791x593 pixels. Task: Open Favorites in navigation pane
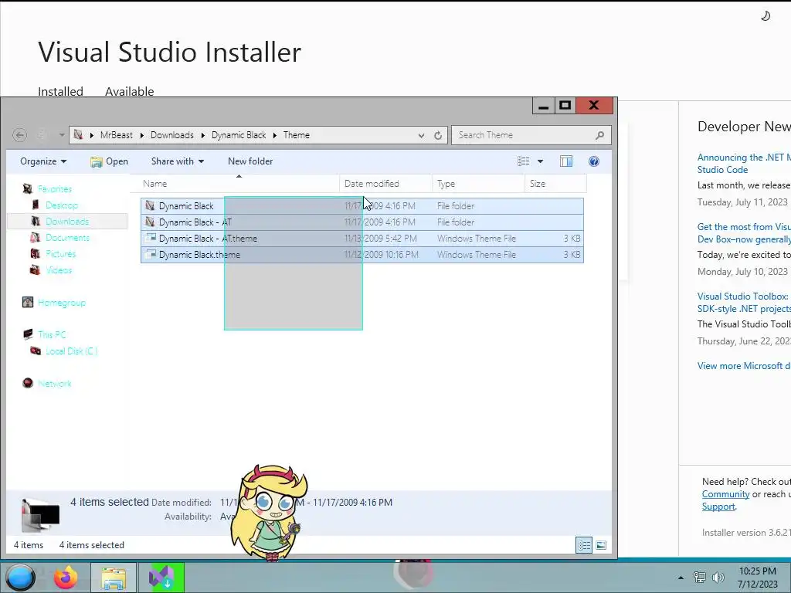pos(55,189)
